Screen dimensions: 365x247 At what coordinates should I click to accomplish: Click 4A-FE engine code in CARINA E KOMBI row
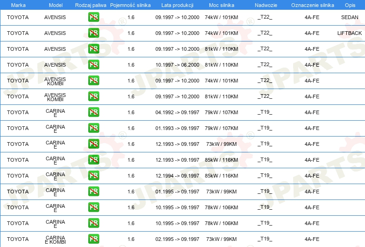pyautogui.click(x=312, y=239)
